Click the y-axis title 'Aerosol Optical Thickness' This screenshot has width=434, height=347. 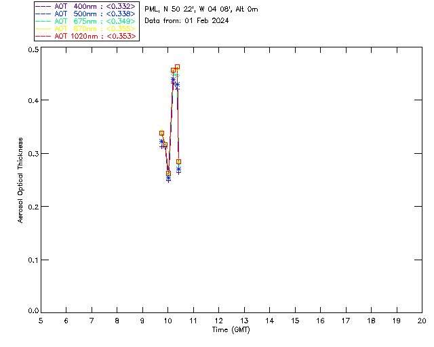pyautogui.click(x=20, y=180)
